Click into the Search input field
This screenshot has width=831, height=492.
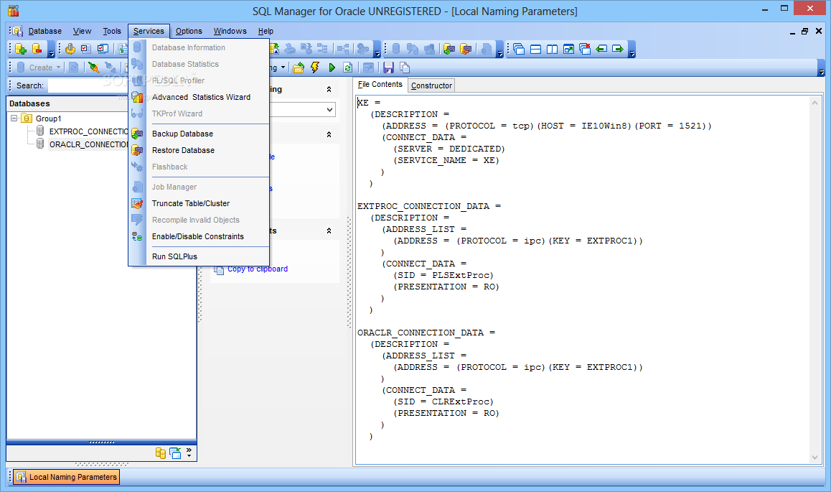click(88, 85)
